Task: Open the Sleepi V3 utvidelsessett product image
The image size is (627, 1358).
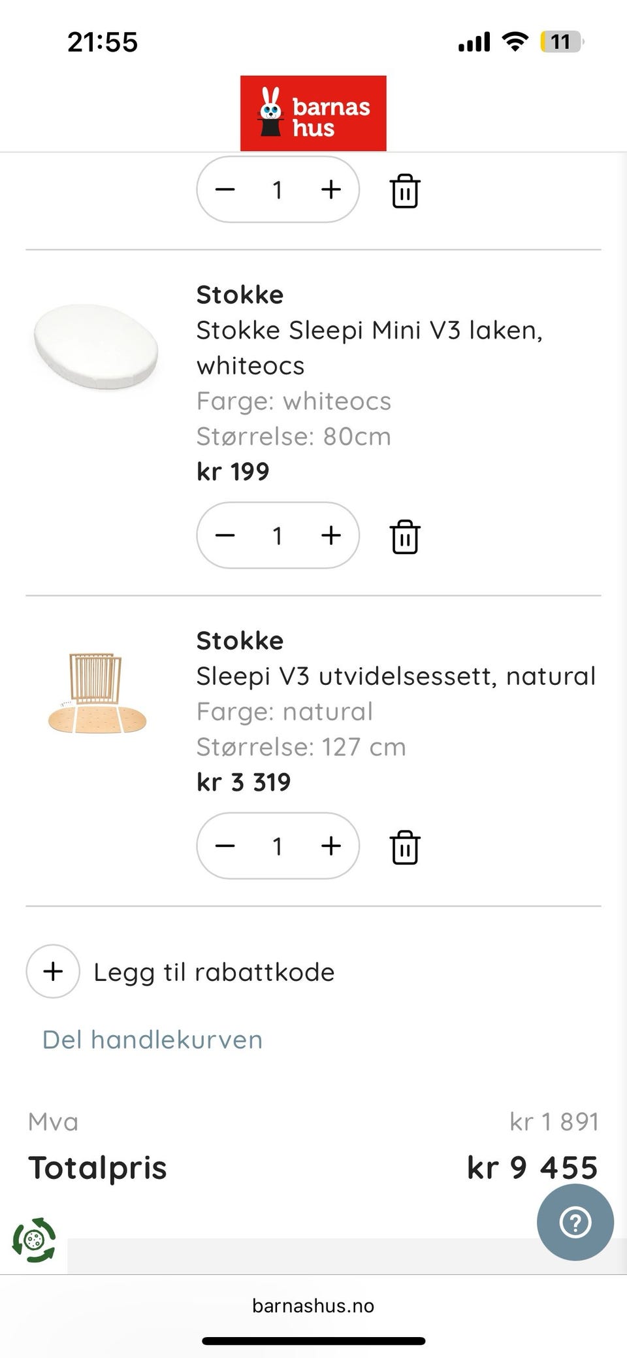Action: [97, 693]
